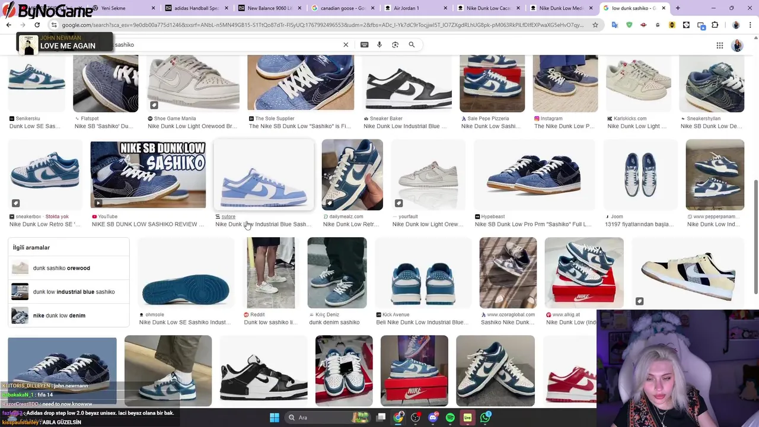Select related search dunk low industrial blue sashiko
Screen dimensions: 759x427
click(69, 292)
